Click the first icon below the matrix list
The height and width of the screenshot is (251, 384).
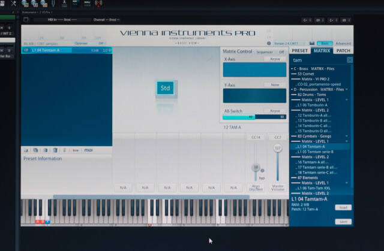26,150
